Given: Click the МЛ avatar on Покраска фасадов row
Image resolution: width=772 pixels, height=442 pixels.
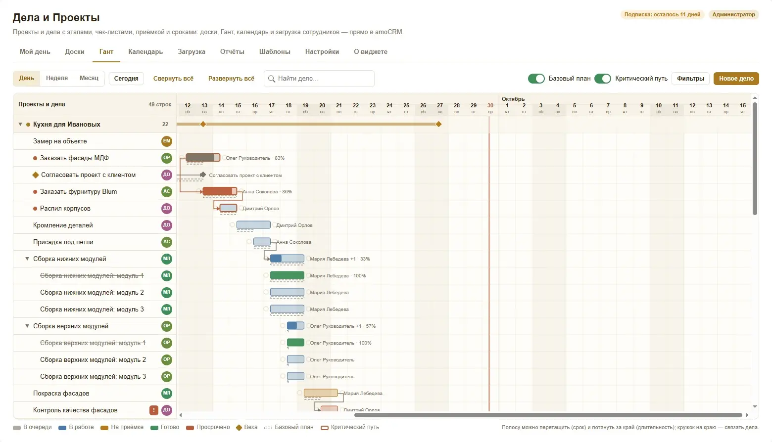Looking at the screenshot, I should tap(167, 394).
